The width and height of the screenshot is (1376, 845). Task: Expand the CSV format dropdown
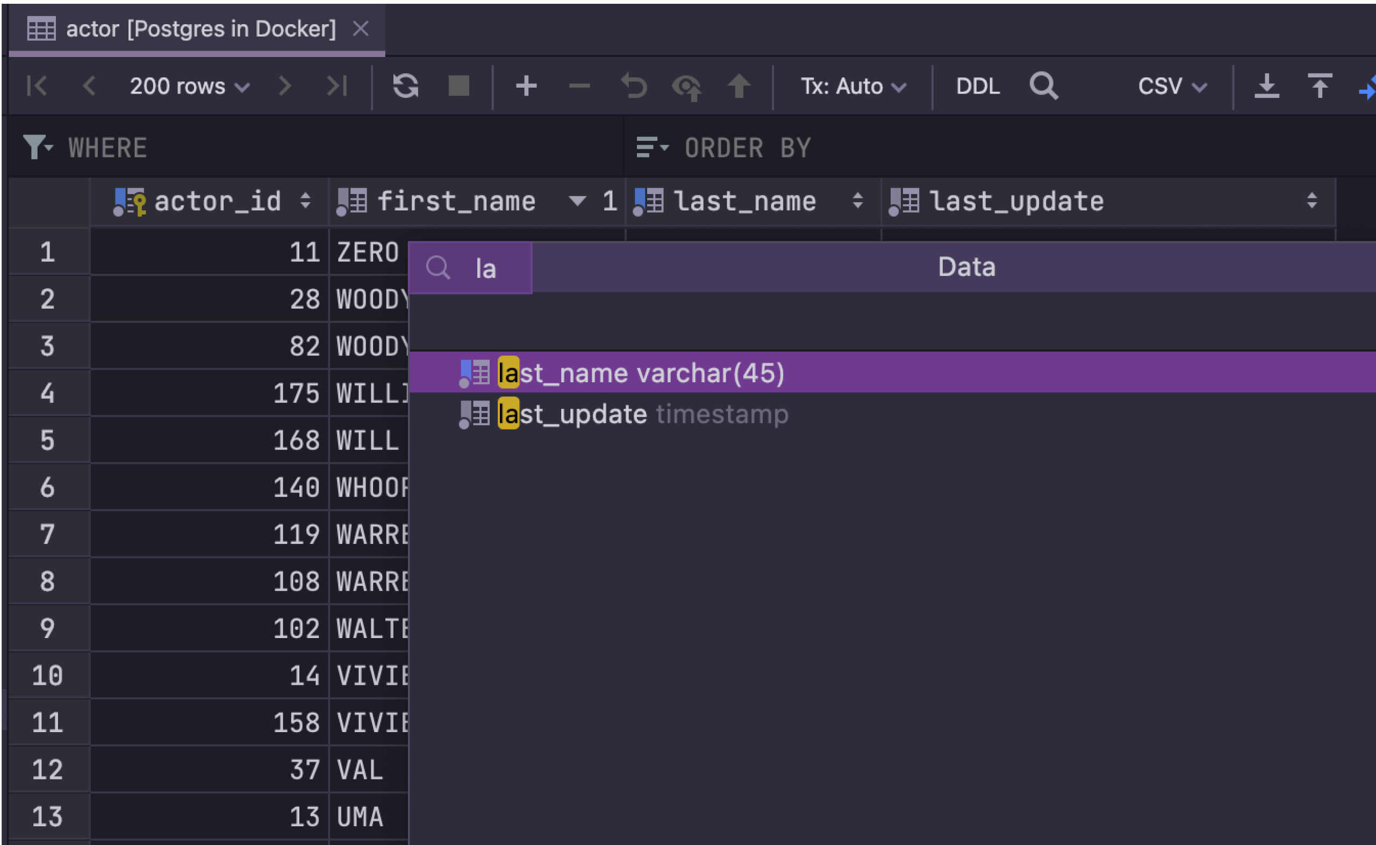(x=1172, y=86)
